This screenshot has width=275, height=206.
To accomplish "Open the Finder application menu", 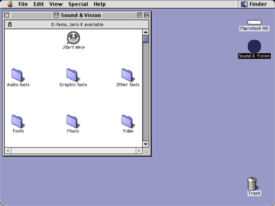I will coord(254,4).
